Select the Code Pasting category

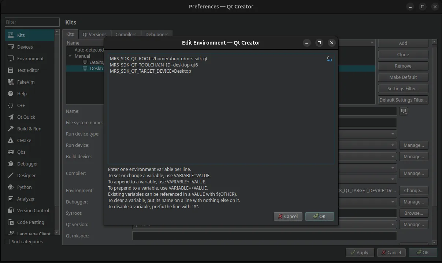point(30,222)
